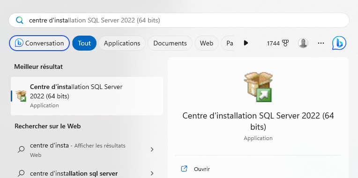
Task: Click the rewards trophy icon
Action: 285,43
